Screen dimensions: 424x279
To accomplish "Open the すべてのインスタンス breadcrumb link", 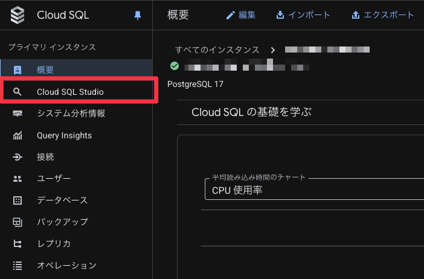I will coord(217,50).
